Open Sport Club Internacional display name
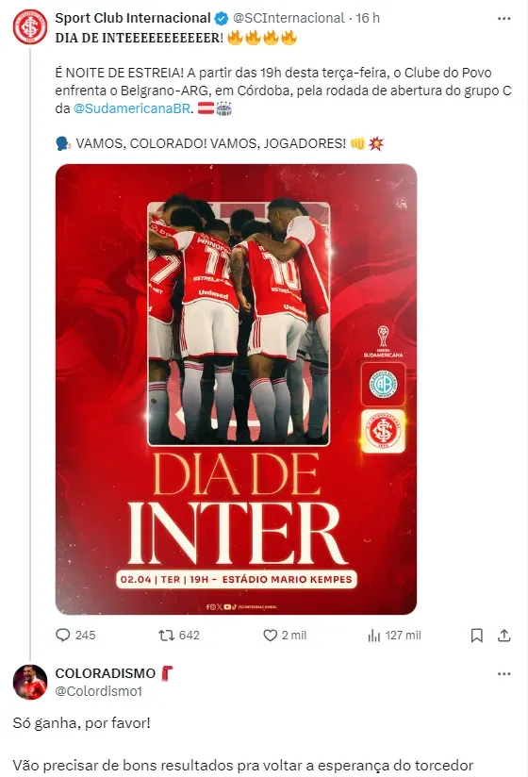Image resolution: width=528 pixels, height=777 pixels. tap(133, 18)
